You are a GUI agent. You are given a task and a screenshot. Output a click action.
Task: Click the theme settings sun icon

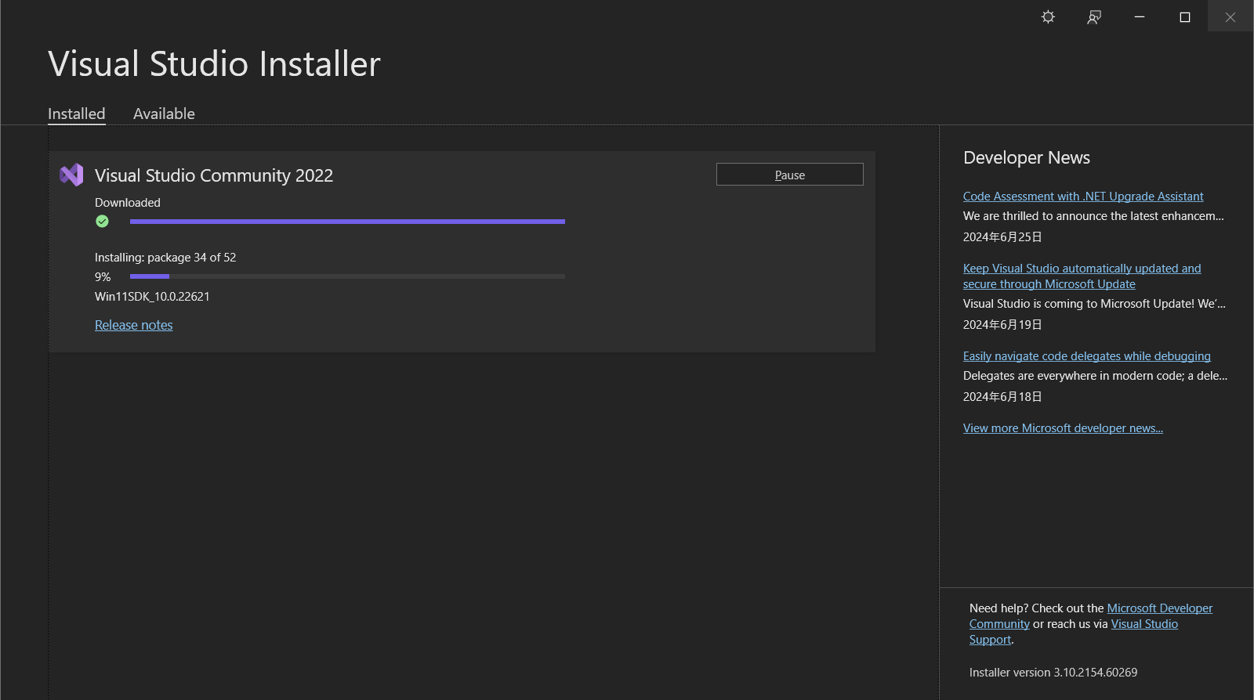1048,16
